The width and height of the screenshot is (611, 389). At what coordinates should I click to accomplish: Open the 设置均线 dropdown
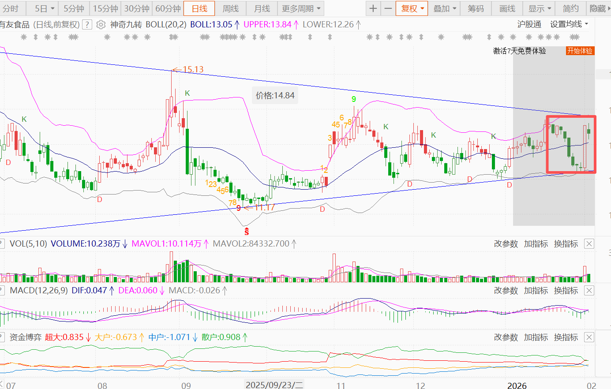[x=569, y=24]
